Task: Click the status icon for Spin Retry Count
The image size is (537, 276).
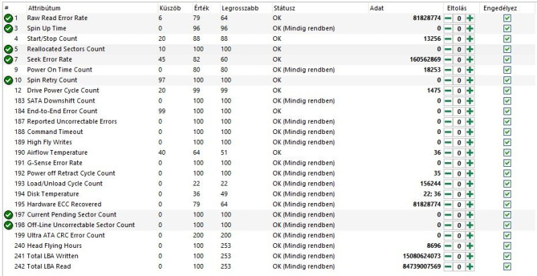Action: (x=8, y=80)
